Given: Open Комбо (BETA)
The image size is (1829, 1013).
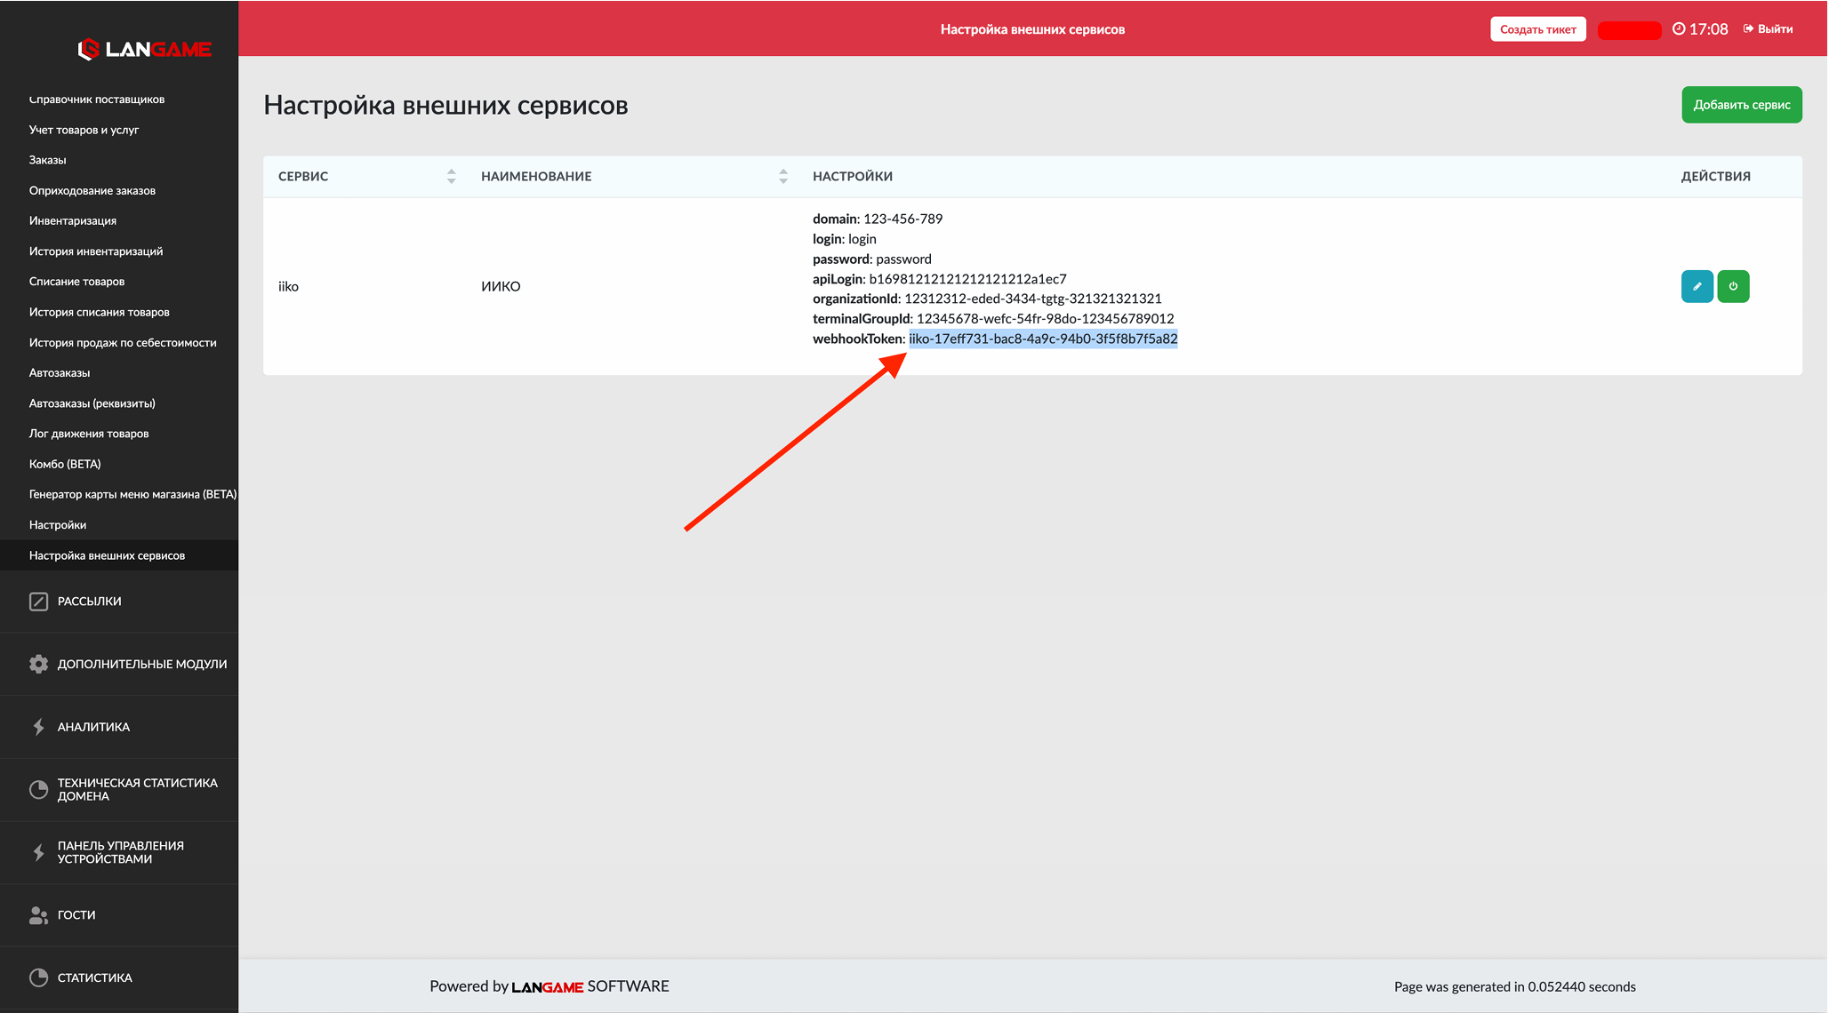Looking at the screenshot, I should tap(65, 464).
